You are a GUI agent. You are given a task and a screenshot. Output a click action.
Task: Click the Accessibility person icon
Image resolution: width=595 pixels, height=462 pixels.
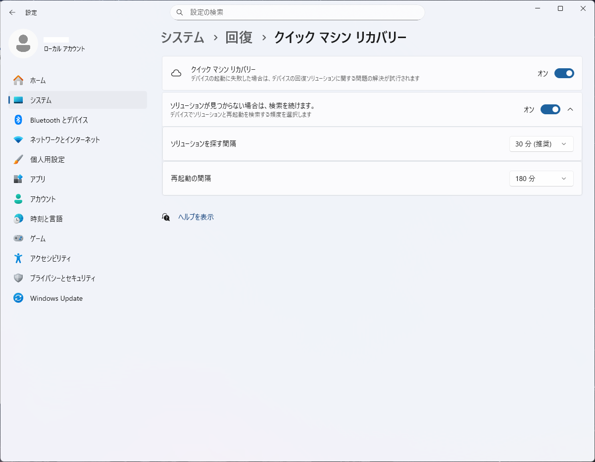tap(18, 258)
